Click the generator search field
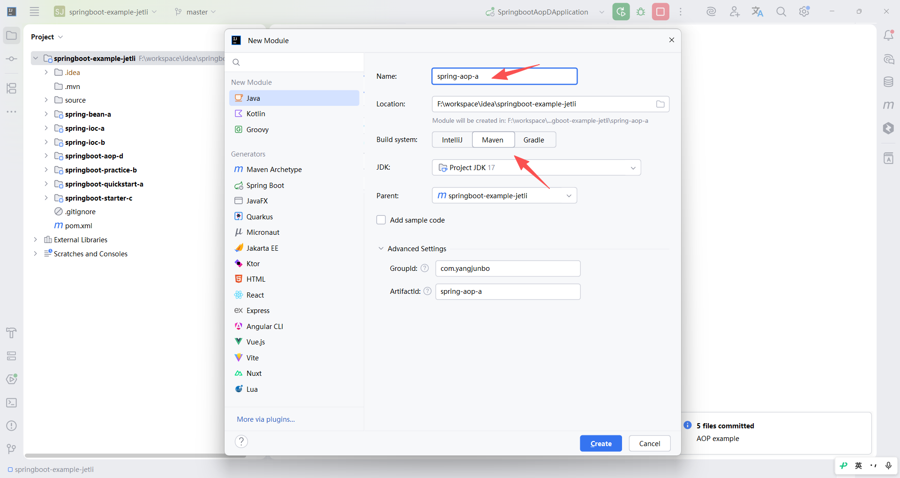The height and width of the screenshot is (478, 900). click(294, 62)
